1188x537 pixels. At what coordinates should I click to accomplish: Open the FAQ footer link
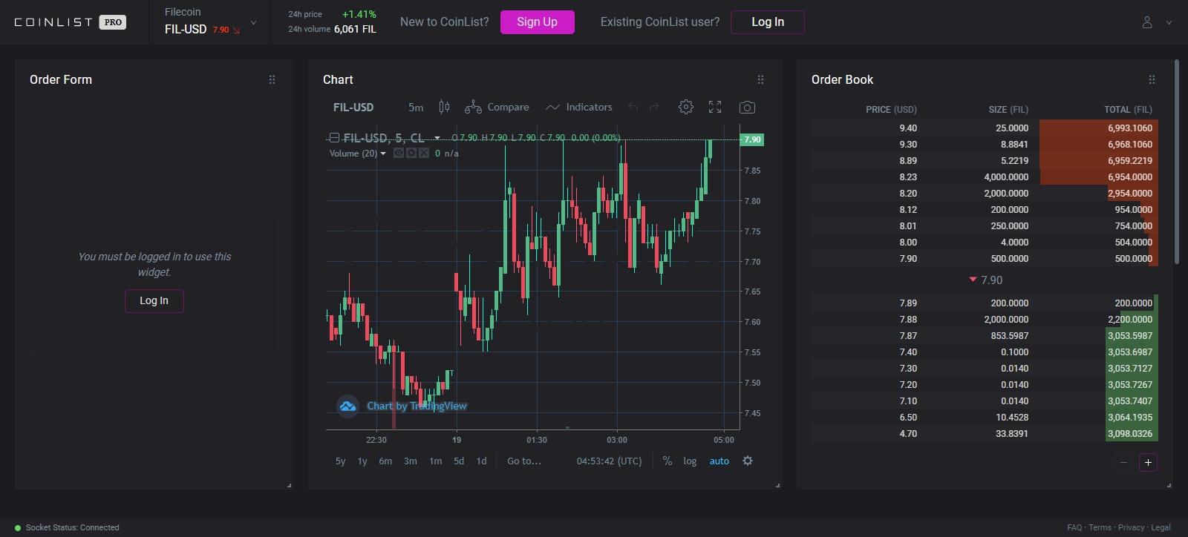click(x=1074, y=528)
